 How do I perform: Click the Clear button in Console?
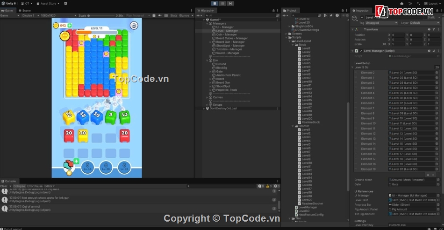(4, 186)
